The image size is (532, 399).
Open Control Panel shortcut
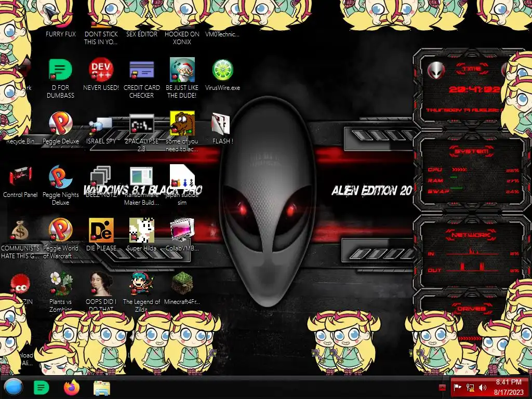pyautogui.click(x=20, y=177)
